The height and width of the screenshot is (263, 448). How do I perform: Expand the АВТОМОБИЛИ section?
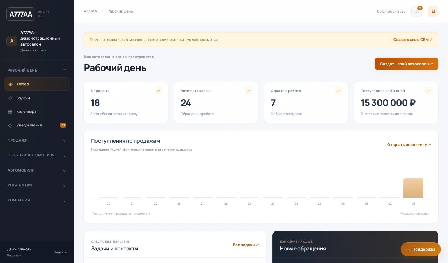[37, 170]
